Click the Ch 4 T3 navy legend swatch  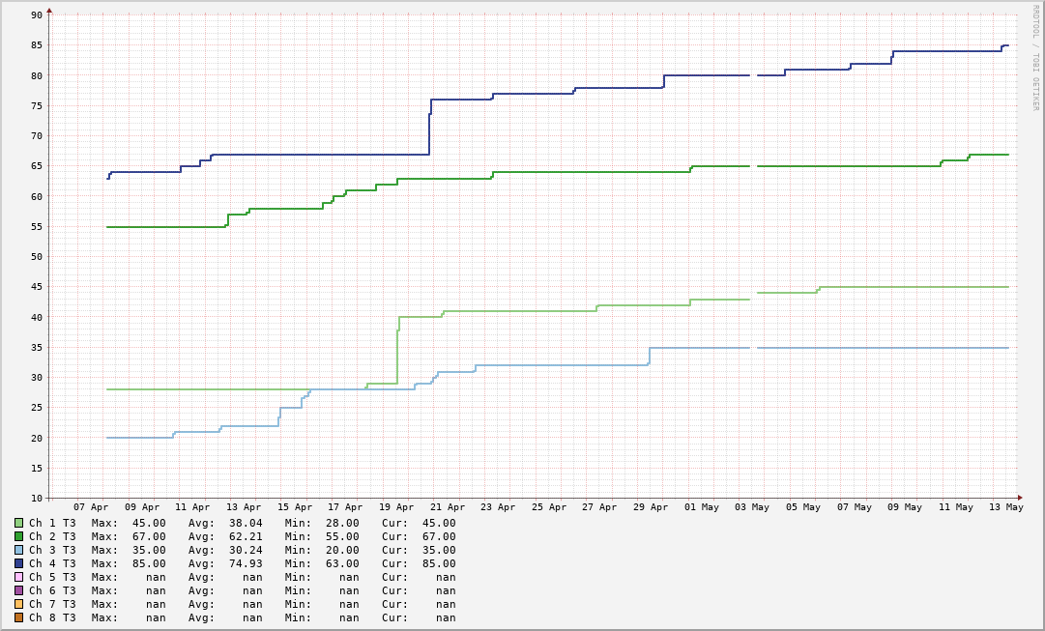pyautogui.click(x=18, y=563)
